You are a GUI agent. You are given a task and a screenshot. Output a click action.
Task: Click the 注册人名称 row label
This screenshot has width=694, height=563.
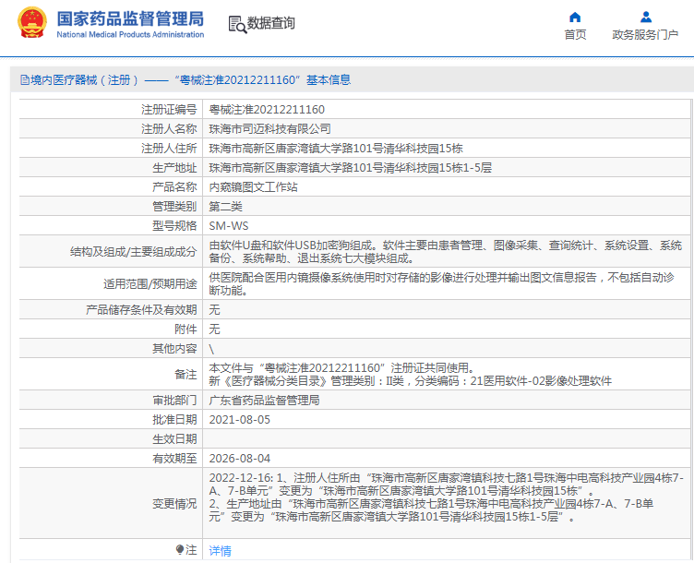point(169,129)
